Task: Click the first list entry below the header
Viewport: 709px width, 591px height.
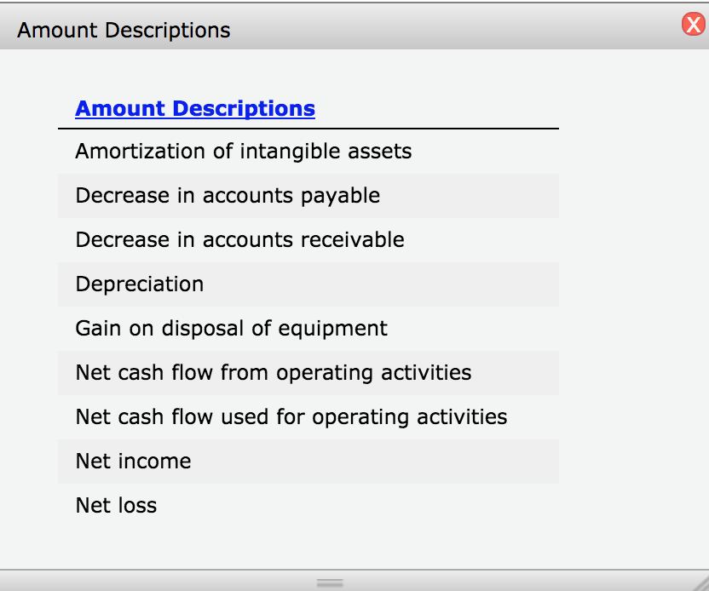Action: point(244,151)
